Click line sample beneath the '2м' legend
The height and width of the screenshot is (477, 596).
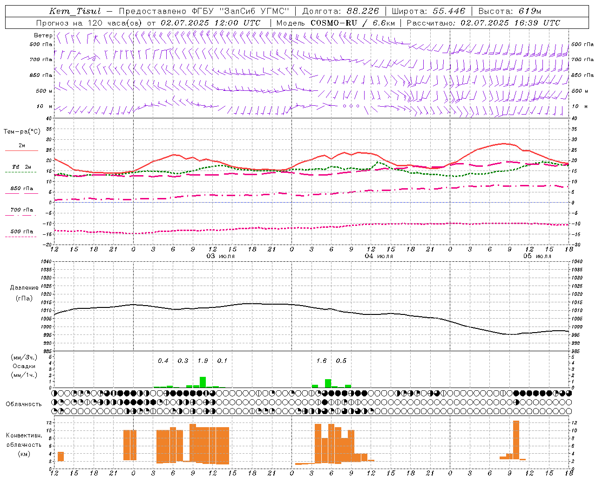point(21,150)
